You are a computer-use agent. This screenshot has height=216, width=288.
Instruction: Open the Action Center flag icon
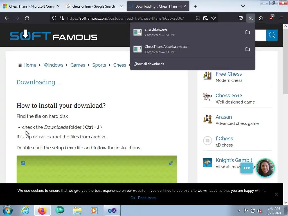tap(246, 211)
